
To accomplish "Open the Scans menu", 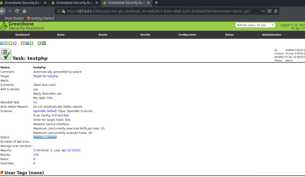I will pyautogui.click(x=61, y=35).
